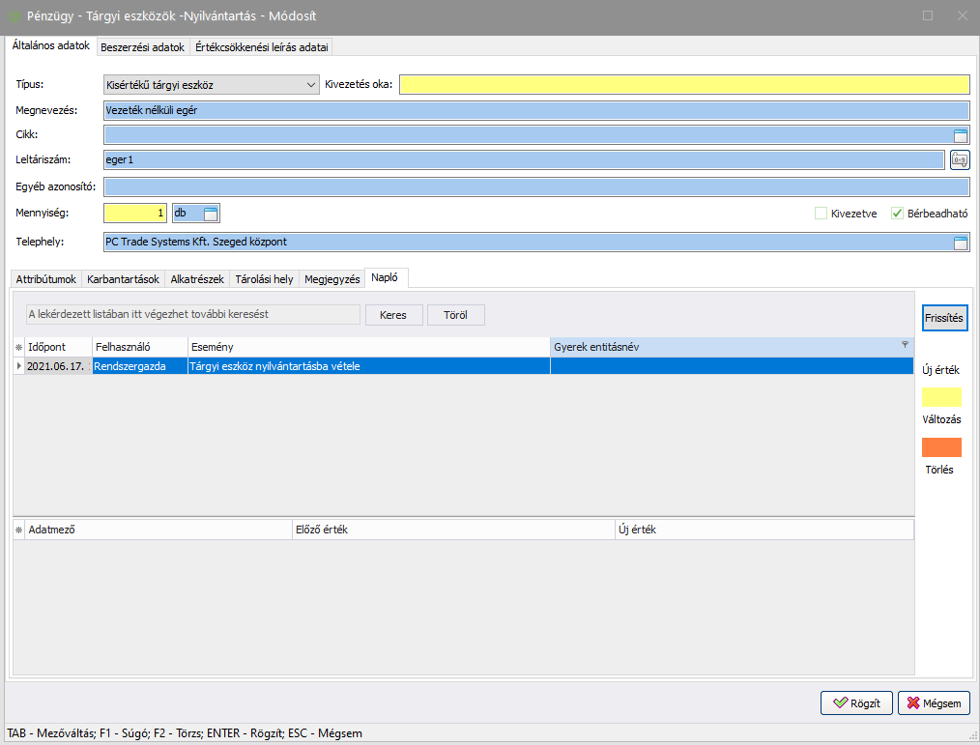Open the Értékcsökkenési leírás adatai tab

[261, 46]
